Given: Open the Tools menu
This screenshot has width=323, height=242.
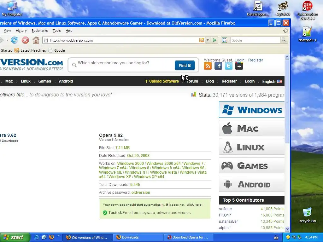Looking at the screenshot, I should click(x=57, y=31).
